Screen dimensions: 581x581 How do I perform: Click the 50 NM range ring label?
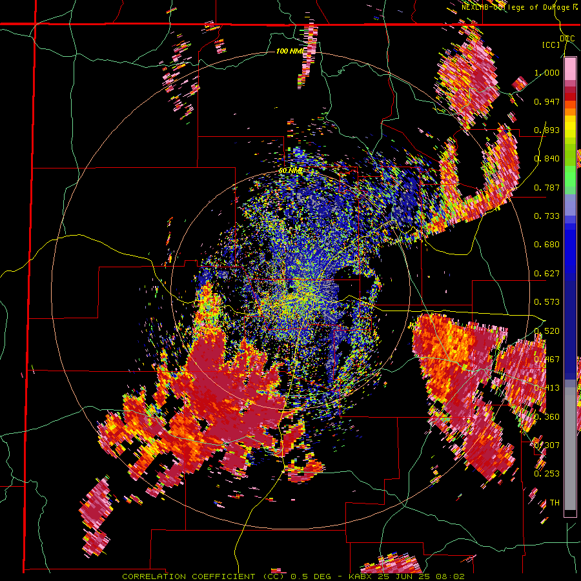pos(290,171)
